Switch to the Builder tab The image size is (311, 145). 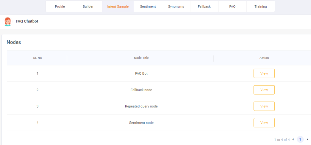pyautogui.click(x=88, y=6)
